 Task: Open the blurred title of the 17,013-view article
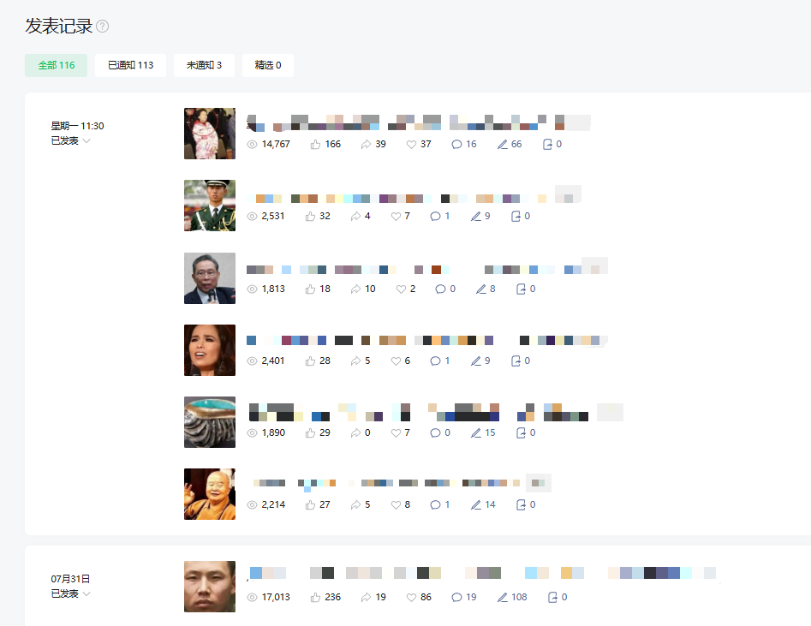click(484, 573)
